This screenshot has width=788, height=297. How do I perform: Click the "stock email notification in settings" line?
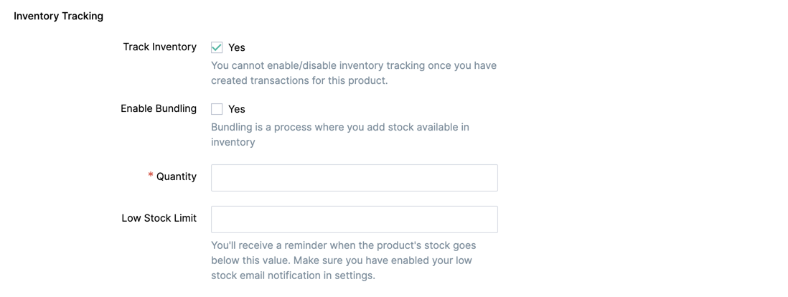click(293, 275)
